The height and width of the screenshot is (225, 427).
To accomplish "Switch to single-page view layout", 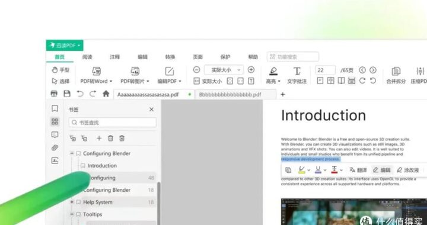I will pyautogui.click(x=320, y=81).
